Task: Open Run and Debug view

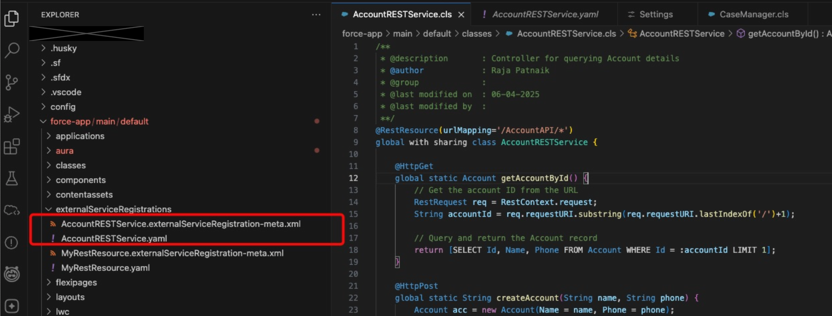Action: click(12, 114)
